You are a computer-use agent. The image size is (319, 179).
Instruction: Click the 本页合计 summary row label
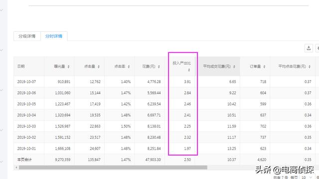click(24, 160)
